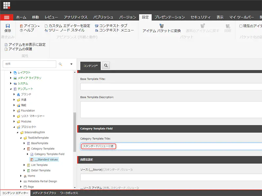Select the レイアウト tree node

tap(24, 73)
